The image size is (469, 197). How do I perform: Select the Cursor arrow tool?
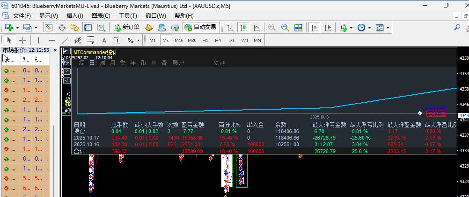pyautogui.click(x=9, y=40)
